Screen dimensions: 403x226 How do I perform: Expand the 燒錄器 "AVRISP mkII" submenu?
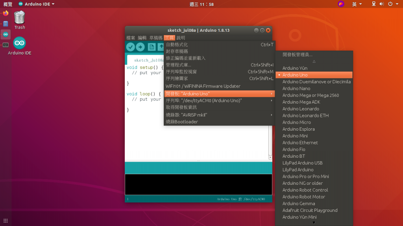tap(220, 115)
